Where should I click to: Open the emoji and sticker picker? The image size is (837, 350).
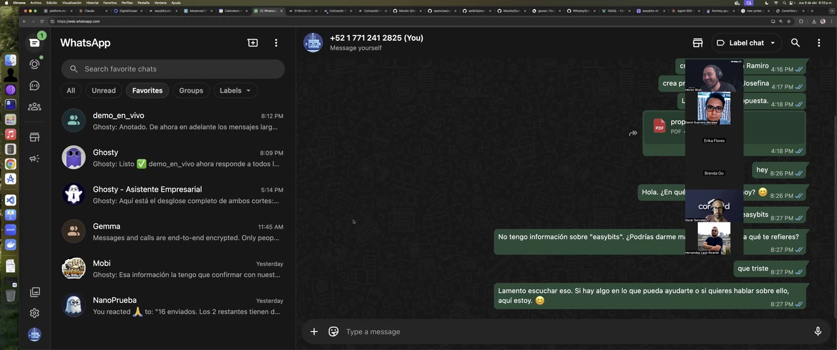pos(333,332)
